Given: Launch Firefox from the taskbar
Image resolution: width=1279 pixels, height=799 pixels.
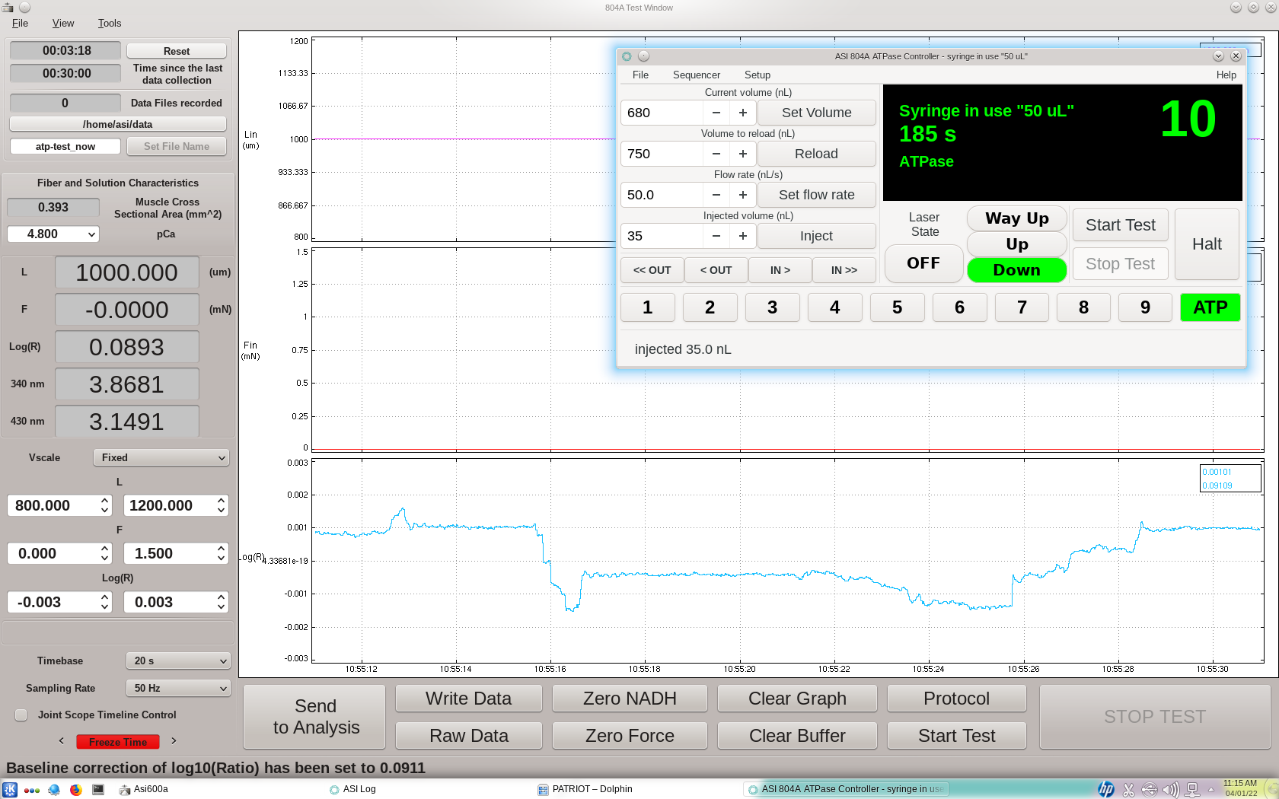Looking at the screenshot, I should (x=75, y=789).
